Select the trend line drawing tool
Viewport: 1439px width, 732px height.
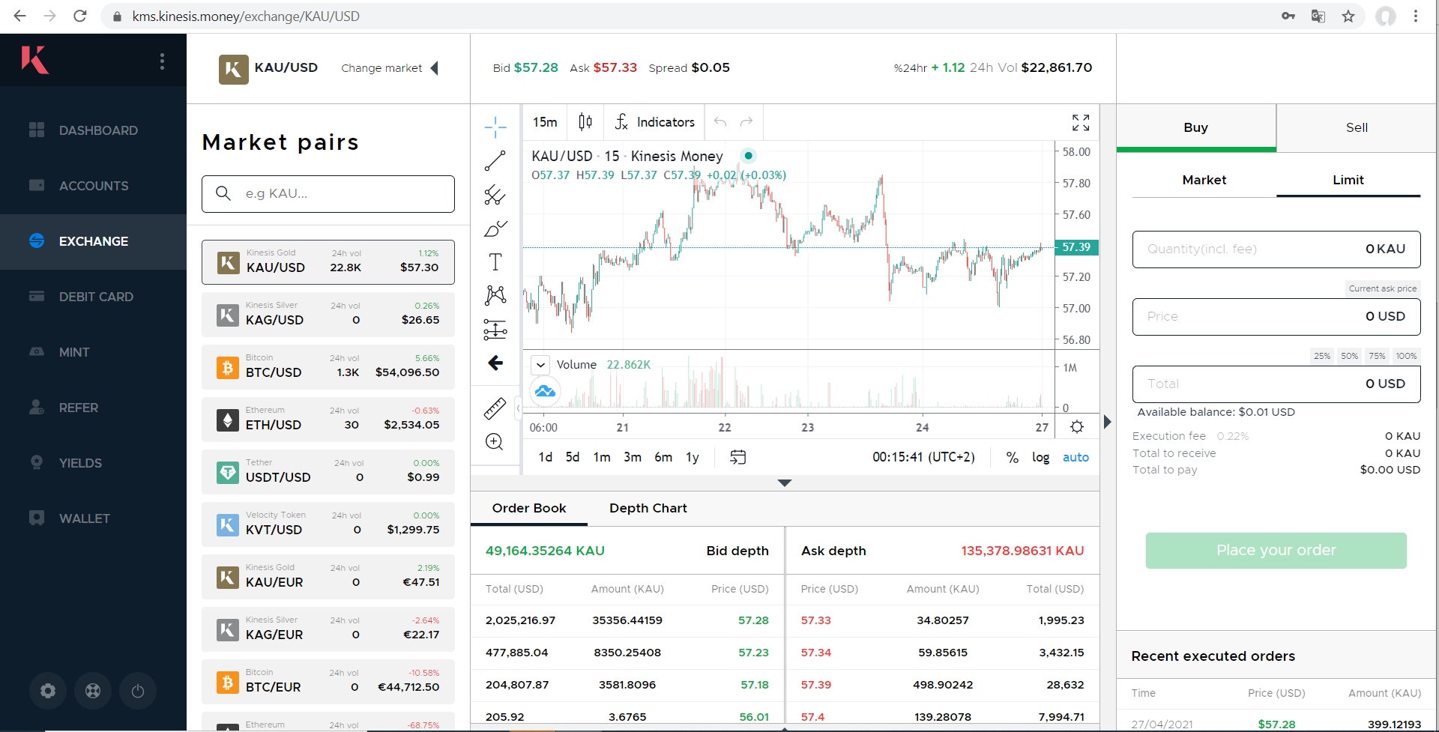coord(495,161)
